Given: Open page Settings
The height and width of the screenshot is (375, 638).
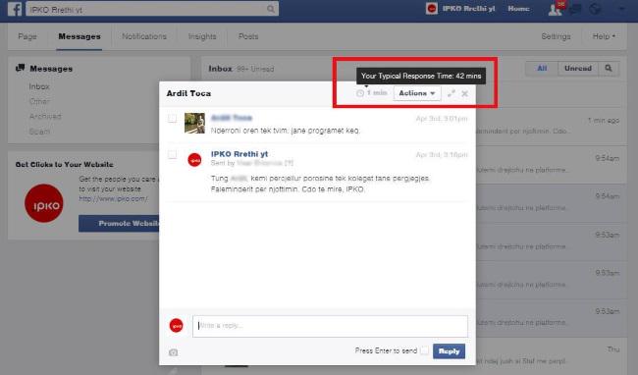Looking at the screenshot, I should (x=556, y=36).
